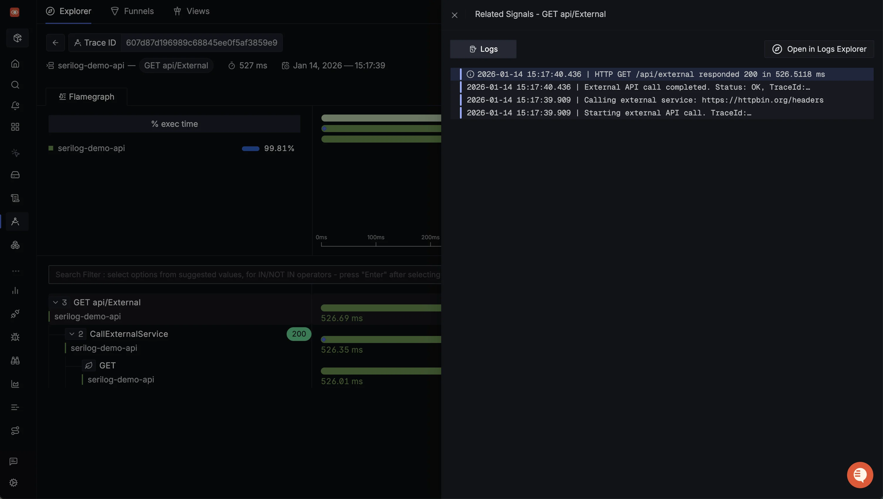Screen dimensions: 883x499
Task: Open the dashboards grid icon in sidebar
Action: pos(15,127)
